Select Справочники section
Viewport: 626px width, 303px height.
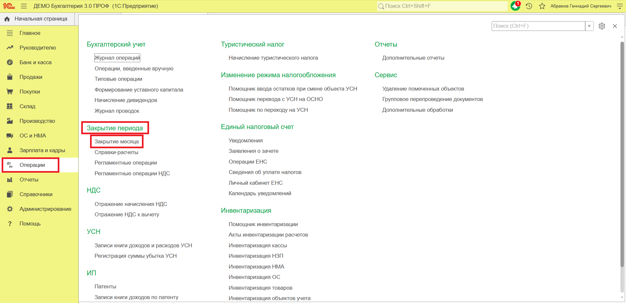click(39, 194)
